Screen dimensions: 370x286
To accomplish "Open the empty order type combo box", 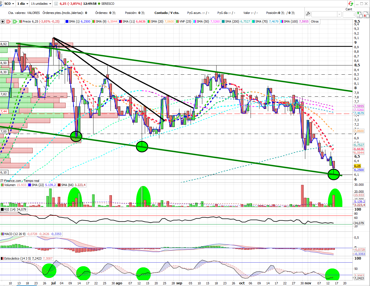I will tap(326, 14).
